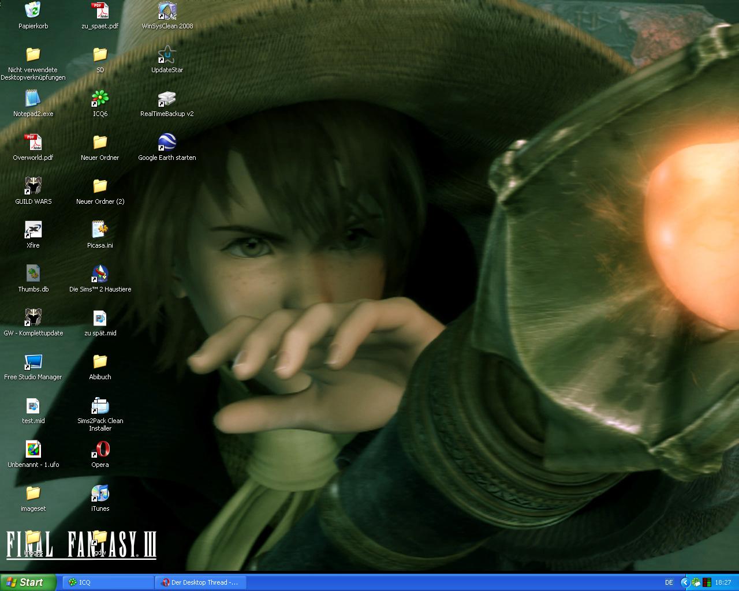This screenshot has width=739, height=591.
Task: Select the UpdateStar desktop icon
Action: [x=167, y=55]
